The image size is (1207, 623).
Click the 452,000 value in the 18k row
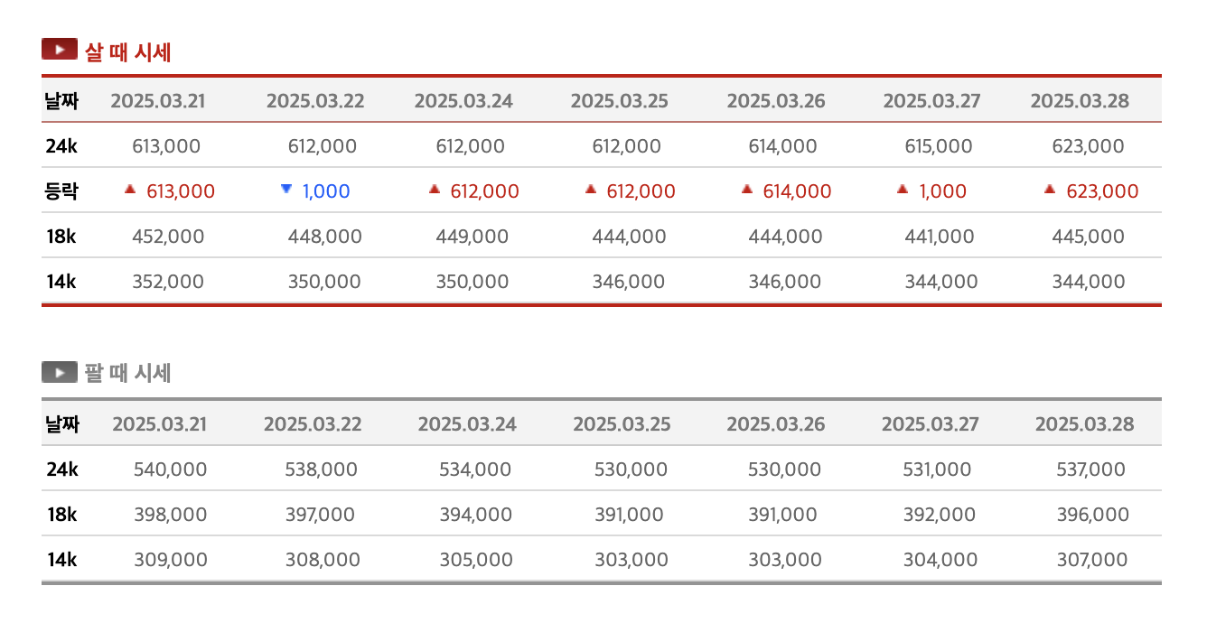pos(168,237)
